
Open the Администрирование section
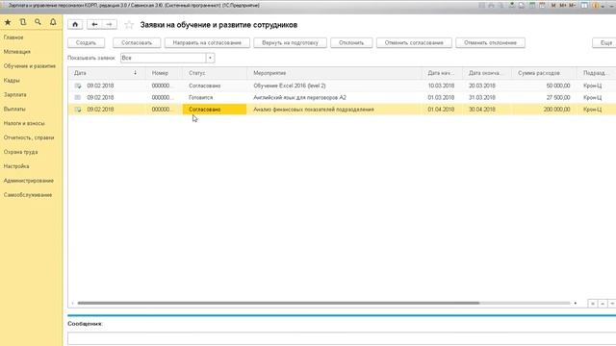point(28,181)
